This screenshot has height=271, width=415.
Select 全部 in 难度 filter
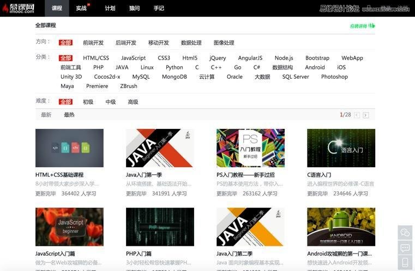pos(65,102)
